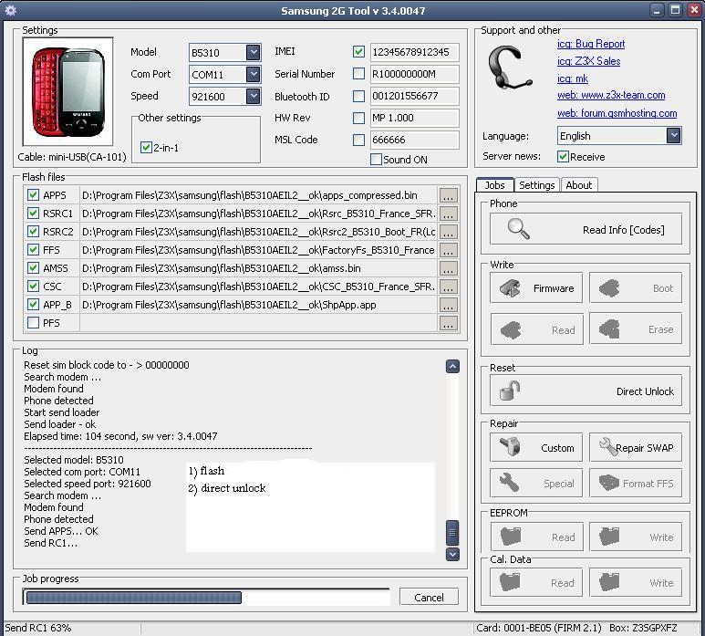This screenshot has height=636, width=705.
Task: Enable the Bluetooth ID checkbox
Action: 358,96
